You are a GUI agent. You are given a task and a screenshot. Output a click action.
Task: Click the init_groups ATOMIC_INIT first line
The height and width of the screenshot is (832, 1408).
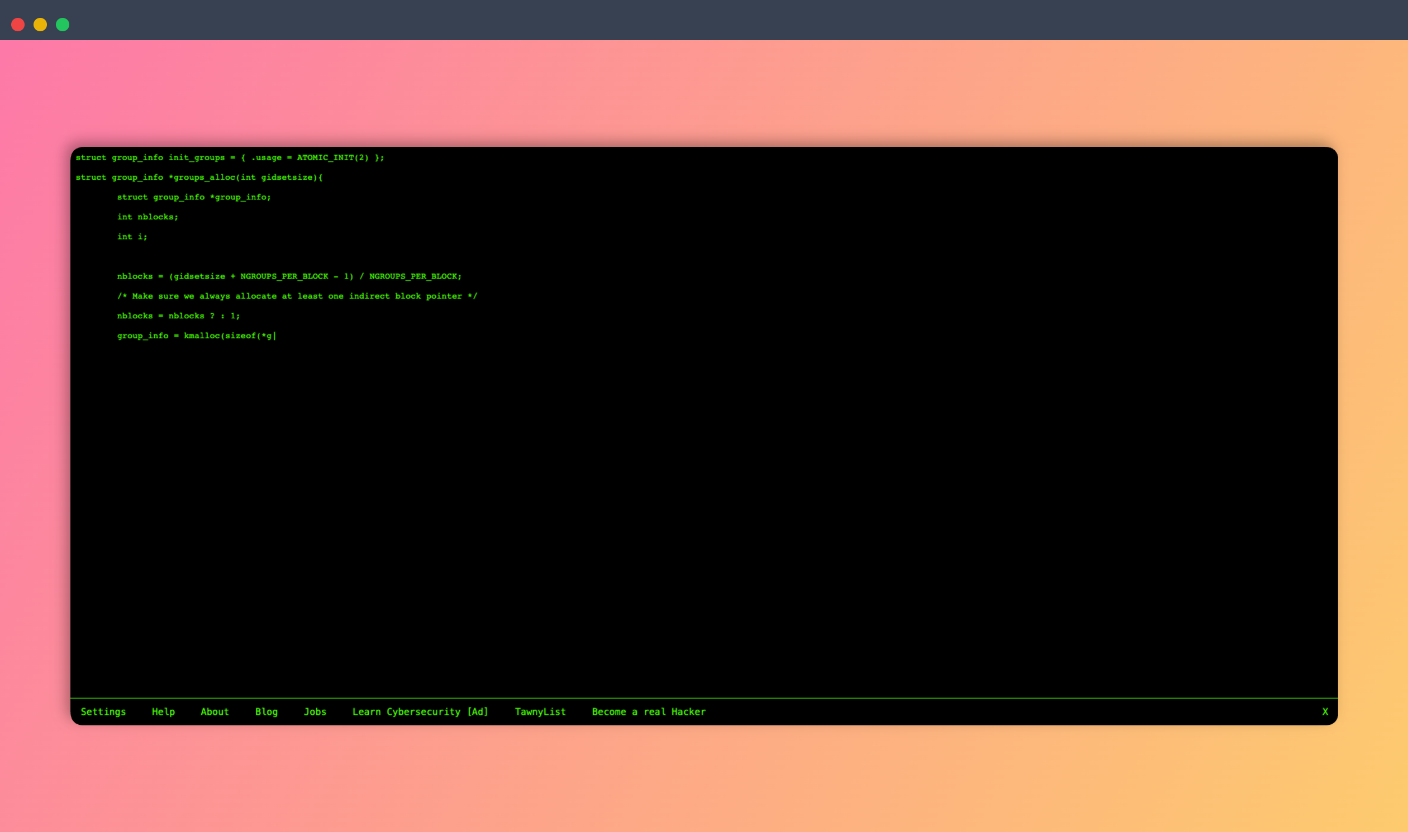[x=230, y=157]
